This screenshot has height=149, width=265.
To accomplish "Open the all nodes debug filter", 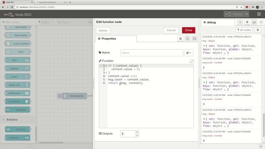I will tap(244, 30).
